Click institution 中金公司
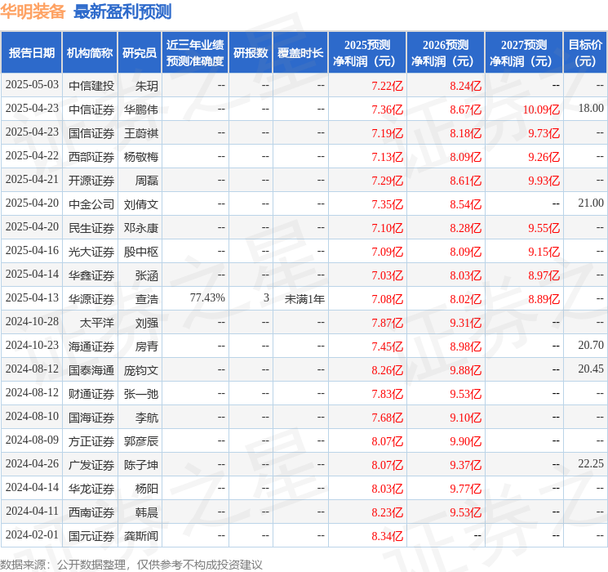Viewport: 608px width, 572px height. point(91,204)
